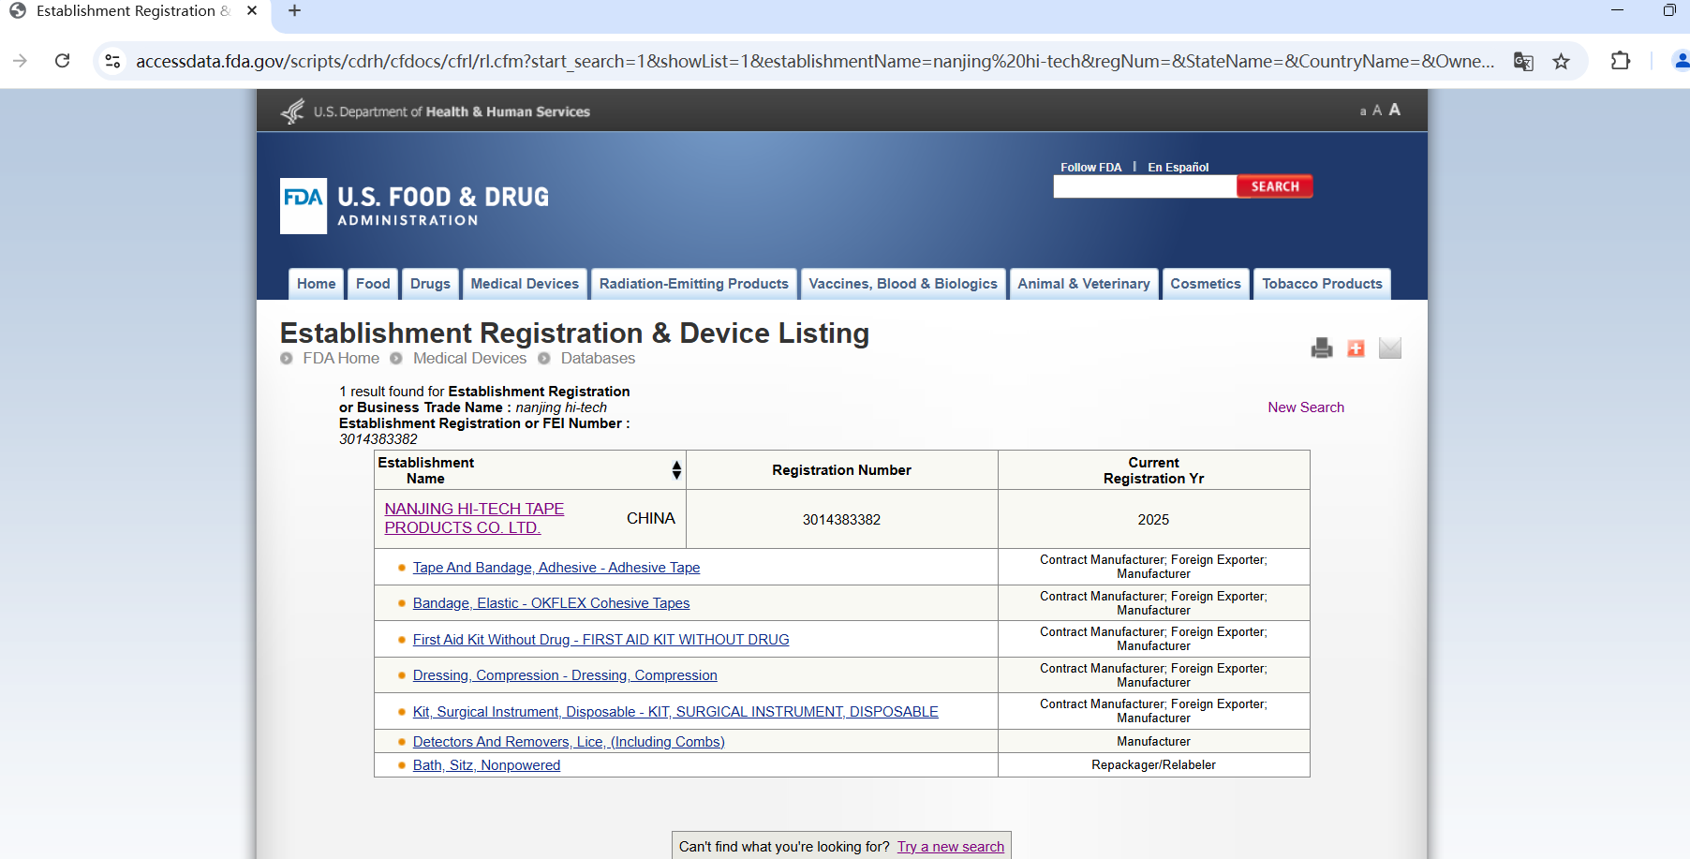This screenshot has width=1690, height=859.
Task: Click 'Try a new search' link
Action: [x=950, y=847]
